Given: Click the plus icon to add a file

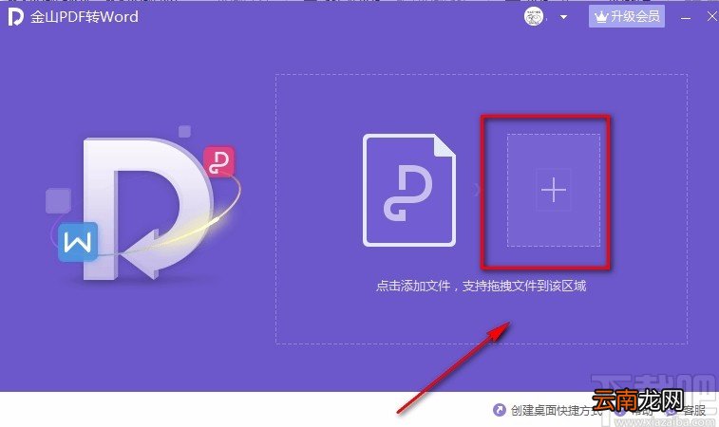Looking at the screenshot, I should [554, 190].
